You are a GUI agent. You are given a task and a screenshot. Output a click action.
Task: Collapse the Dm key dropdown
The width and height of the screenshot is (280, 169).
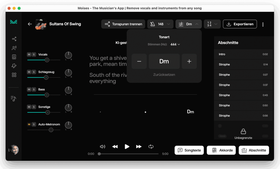189,24
